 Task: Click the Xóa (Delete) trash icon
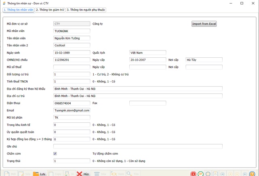(x=97, y=174)
